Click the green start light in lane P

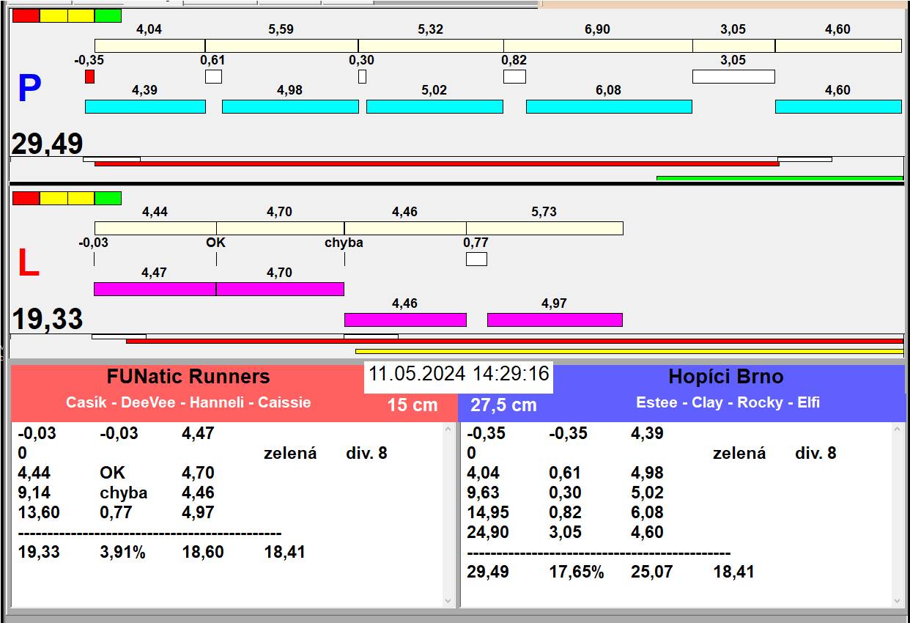(108, 15)
